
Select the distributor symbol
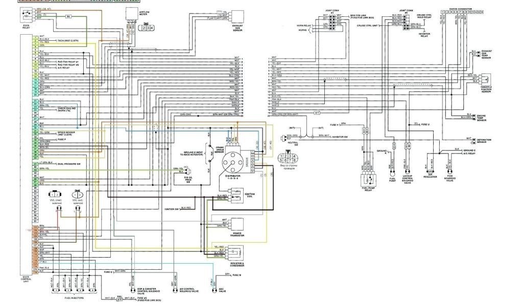[235, 160]
